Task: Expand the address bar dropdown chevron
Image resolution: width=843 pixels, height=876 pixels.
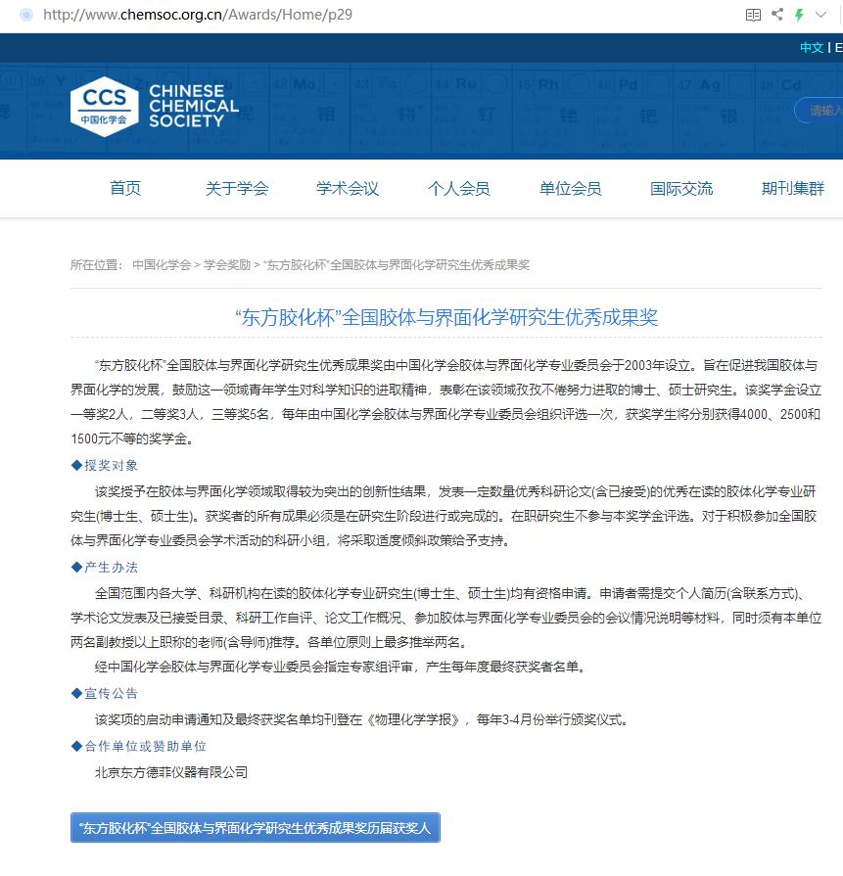Action: click(x=820, y=15)
